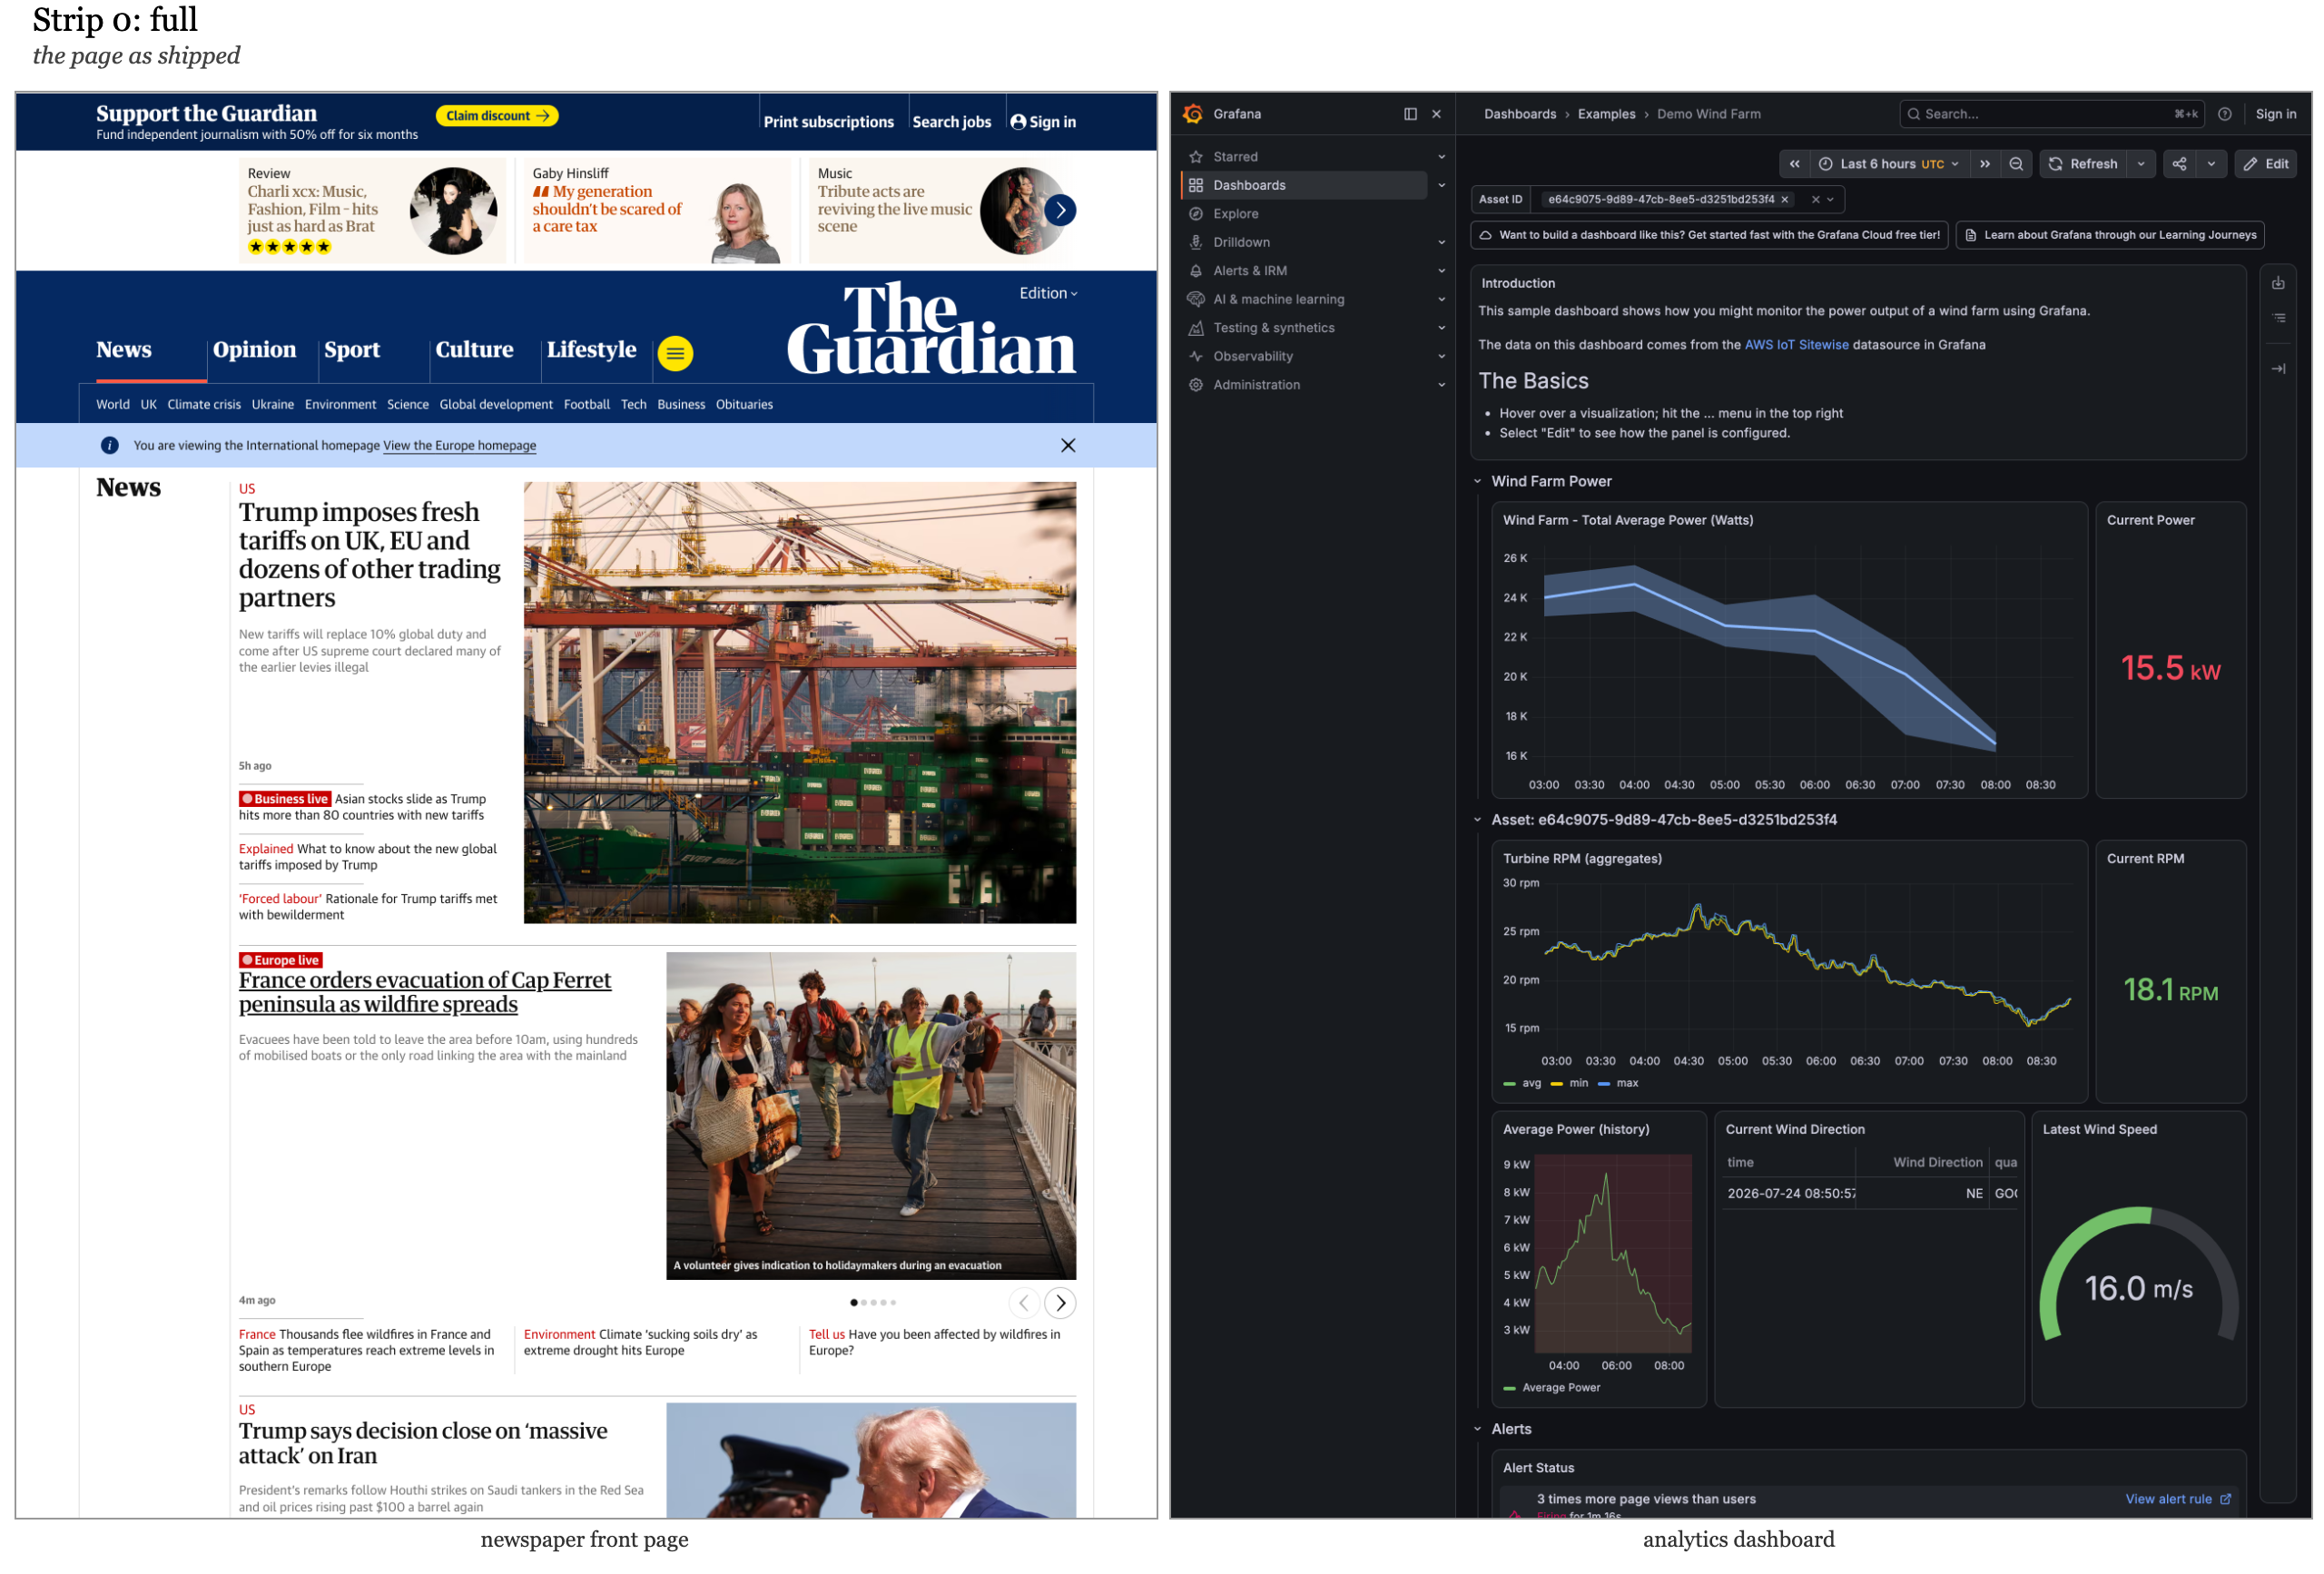Open the AWS IoT Sitewise link

click(1796, 345)
